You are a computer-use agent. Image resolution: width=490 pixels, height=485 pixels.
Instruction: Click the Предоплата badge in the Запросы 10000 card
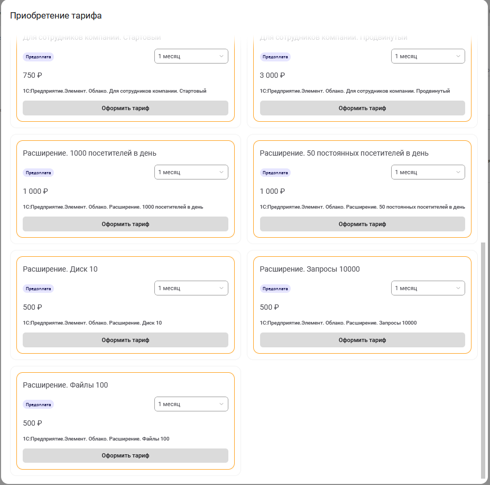pos(275,289)
